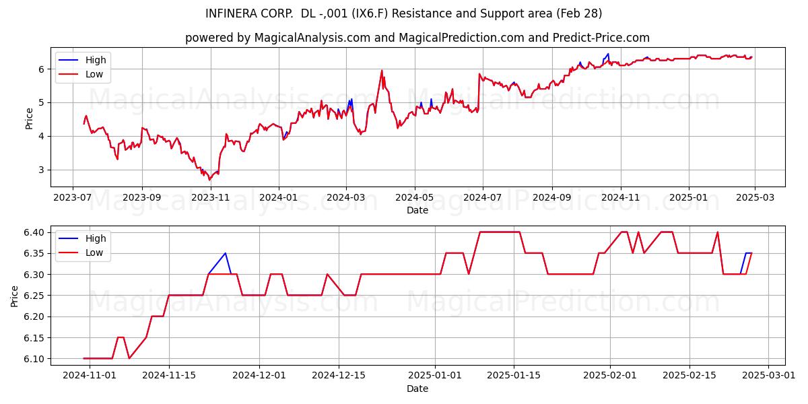This screenshot has height=404, width=808.
Task: Click the 2024-05 date tick label
Action: [414, 198]
